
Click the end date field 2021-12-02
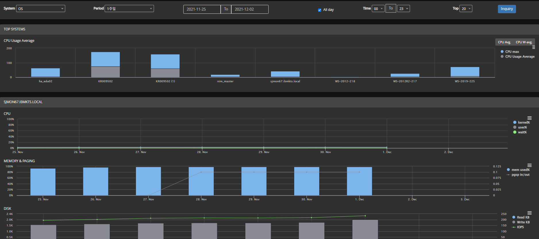click(250, 9)
